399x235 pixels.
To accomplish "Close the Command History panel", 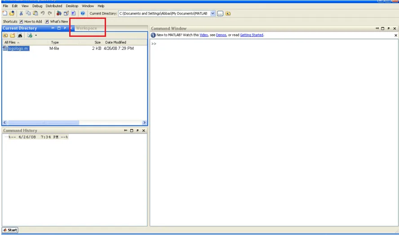I will (x=143, y=131).
